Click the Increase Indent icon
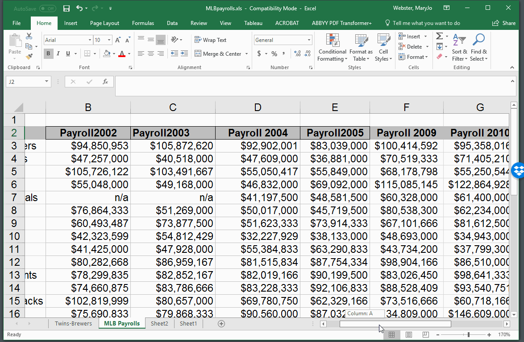524x342 pixels. click(184, 54)
